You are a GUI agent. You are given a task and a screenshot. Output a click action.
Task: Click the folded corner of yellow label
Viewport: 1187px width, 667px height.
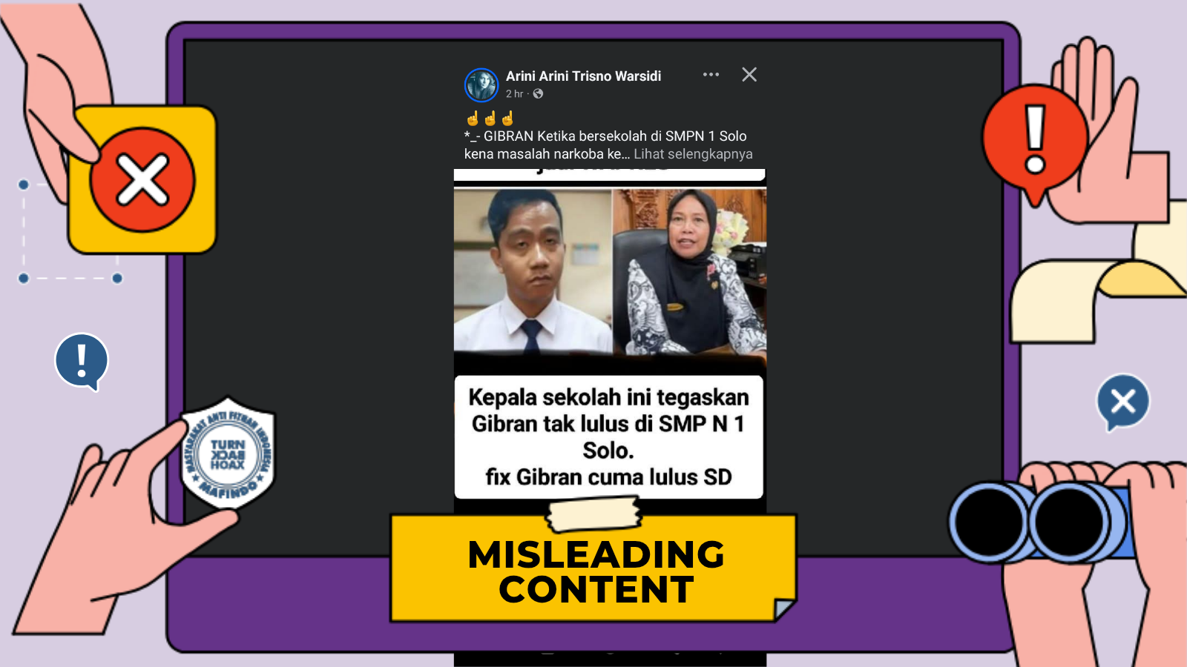(783, 609)
